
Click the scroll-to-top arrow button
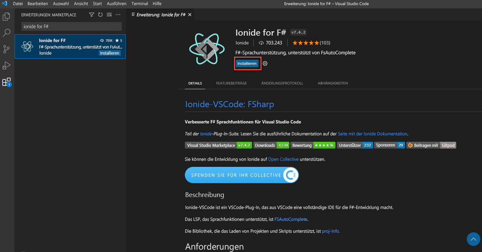[x=473, y=239]
